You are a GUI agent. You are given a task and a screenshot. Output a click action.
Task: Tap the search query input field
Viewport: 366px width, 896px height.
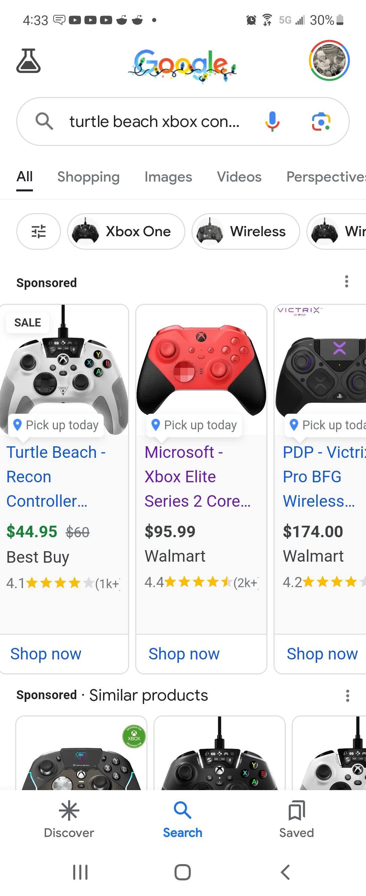155,122
